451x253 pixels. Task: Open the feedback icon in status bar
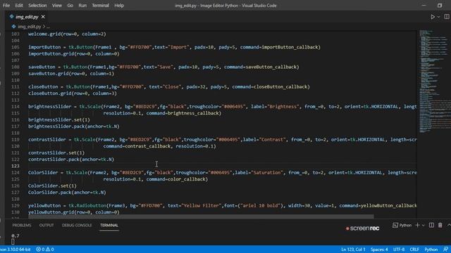(x=446, y=249)
